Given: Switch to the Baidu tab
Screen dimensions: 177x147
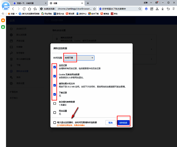Looking at the screenshot, I should point(29,3).
